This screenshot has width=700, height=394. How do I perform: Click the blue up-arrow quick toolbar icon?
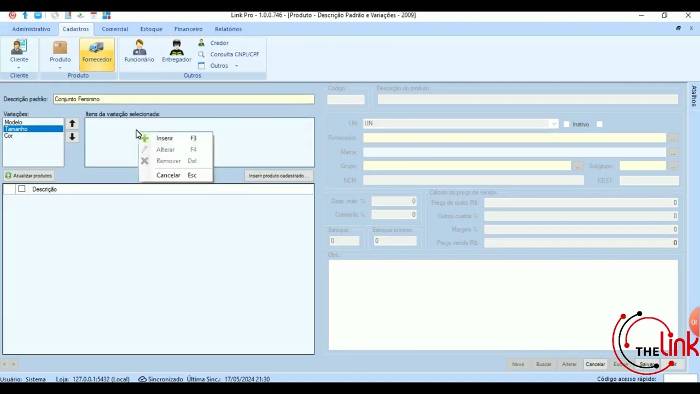point(25,15)
